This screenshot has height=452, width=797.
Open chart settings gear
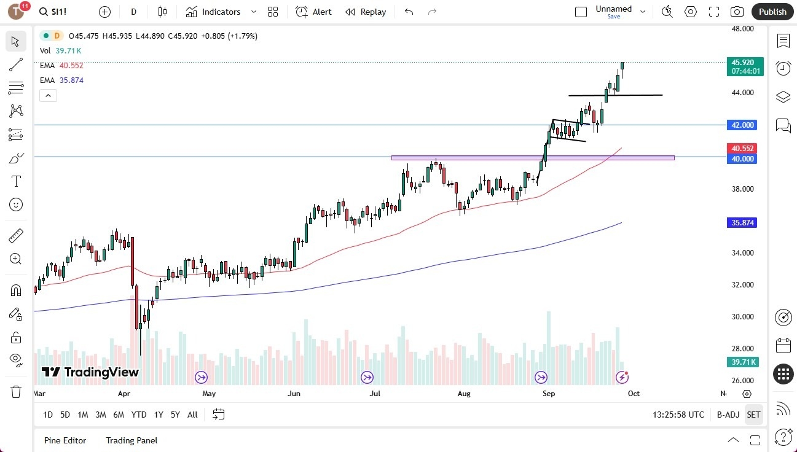(x=691, y=11)
